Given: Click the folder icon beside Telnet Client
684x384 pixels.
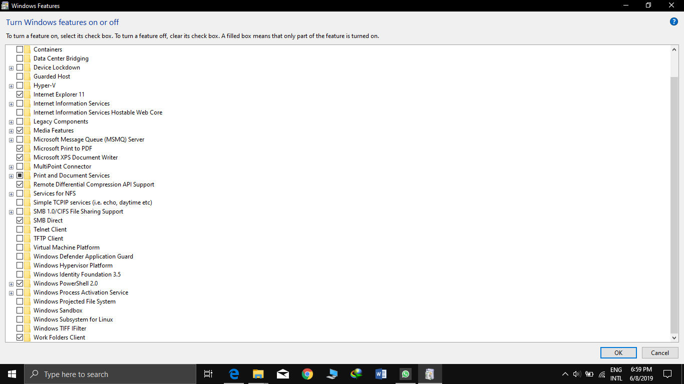Looking at the screenshot, I should (x=28, y=229).
